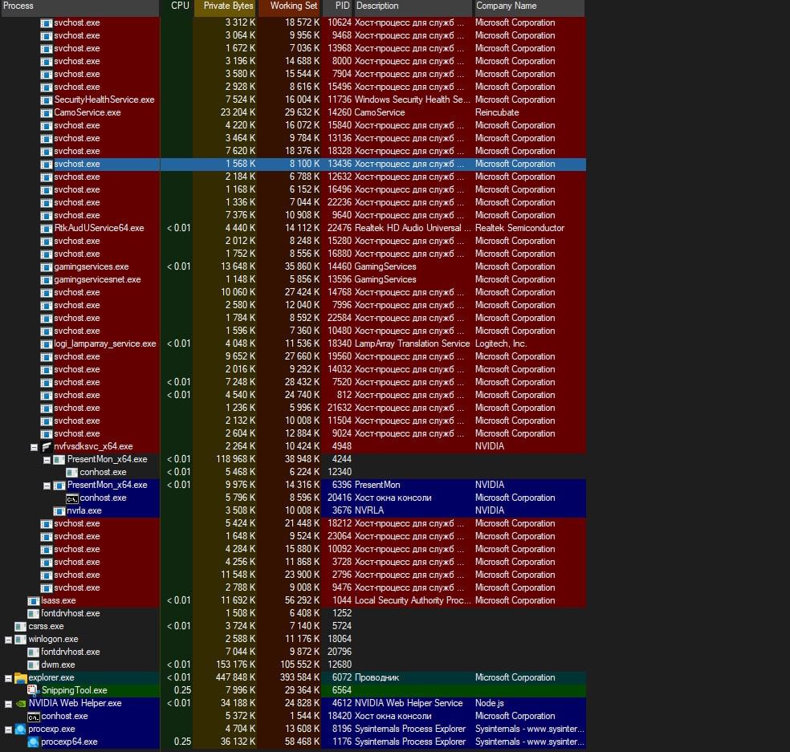Click the procexp.exe application icon
Screen dimensions: 790x752
(x=21, y=730)
